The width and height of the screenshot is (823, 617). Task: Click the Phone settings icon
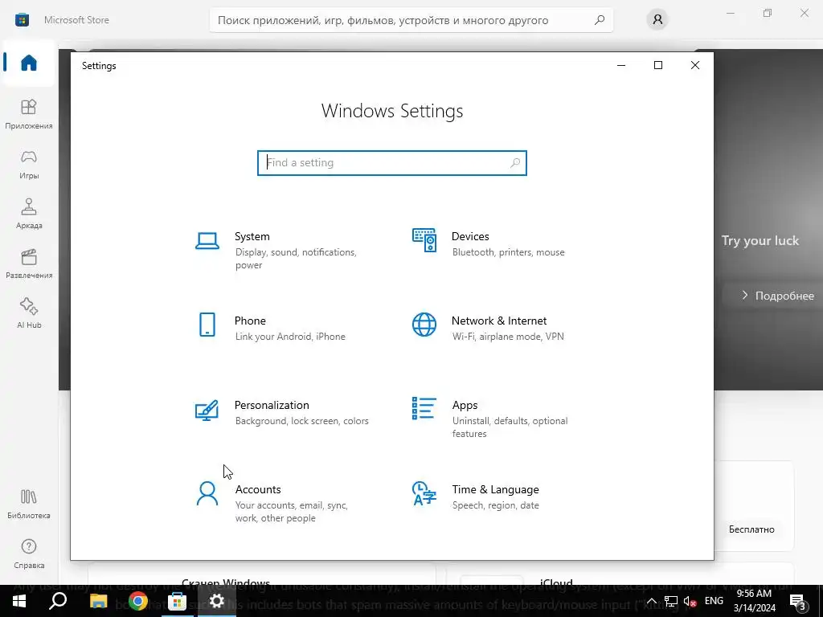coord(207,325)
